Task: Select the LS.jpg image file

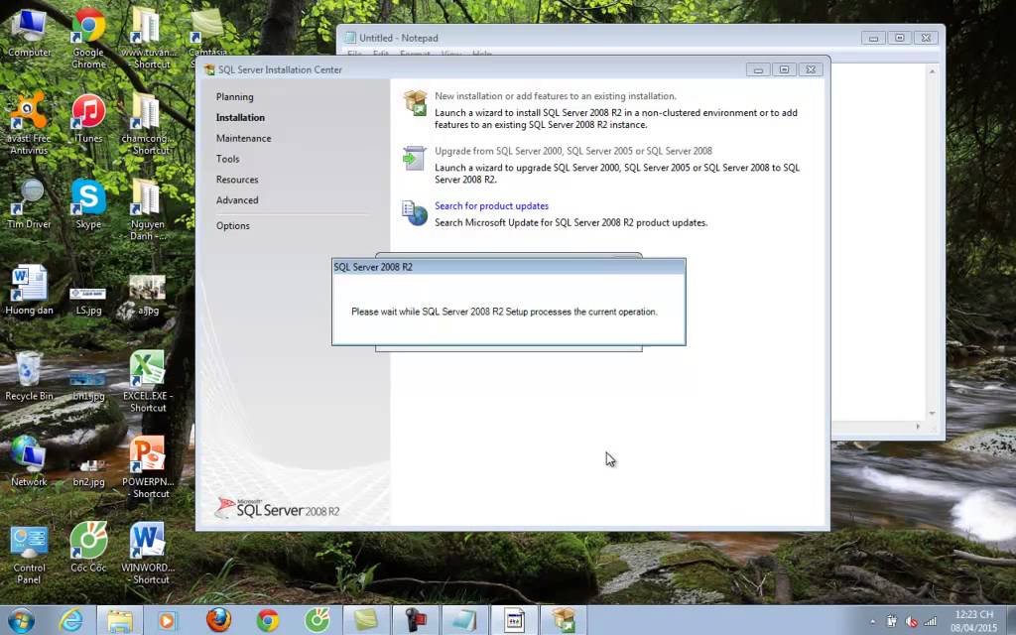Action: pos(88,300)
